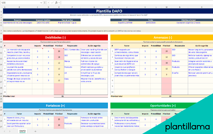Viewport: 213px width, 134px height.
Task: Select the Amenazas (-) header
Action: pyautogui.click(x=162, y=37)
